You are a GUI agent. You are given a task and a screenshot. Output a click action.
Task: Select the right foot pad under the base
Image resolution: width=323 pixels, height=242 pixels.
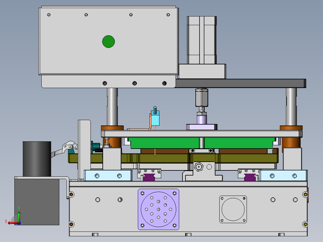coord(281,235)
